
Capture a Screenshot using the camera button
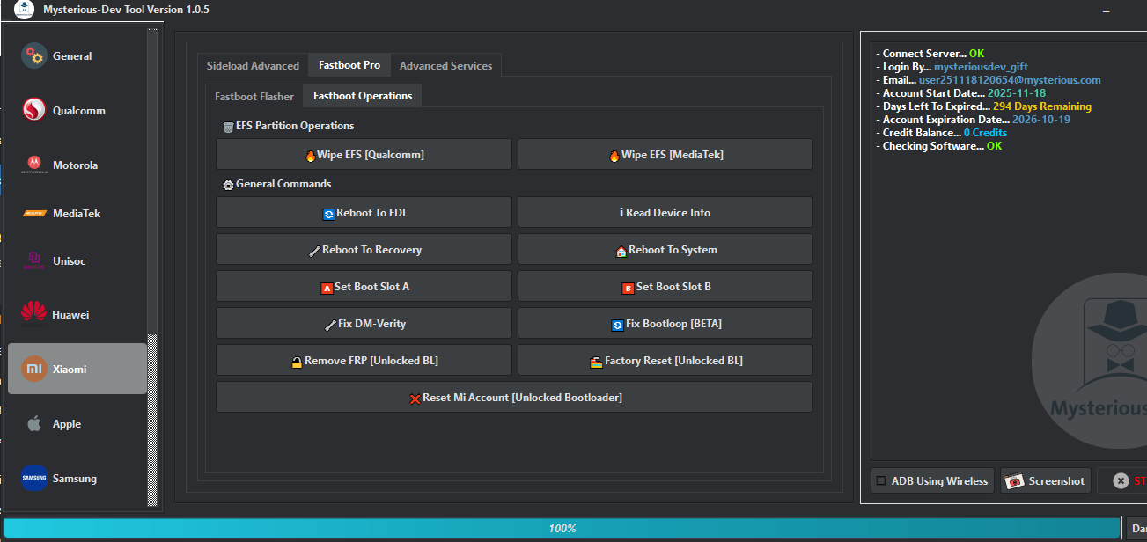[1045, 480]
